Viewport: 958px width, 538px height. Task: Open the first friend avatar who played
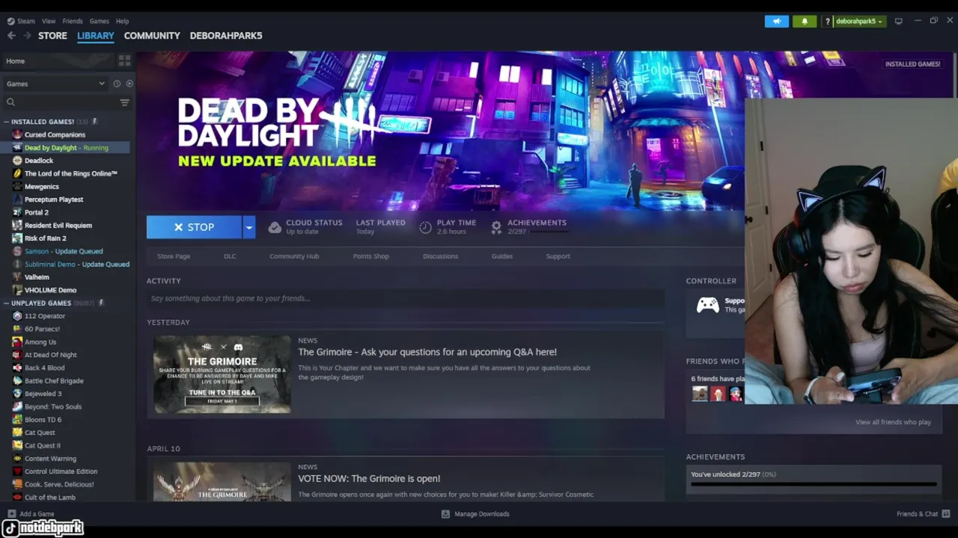(700, 394)
